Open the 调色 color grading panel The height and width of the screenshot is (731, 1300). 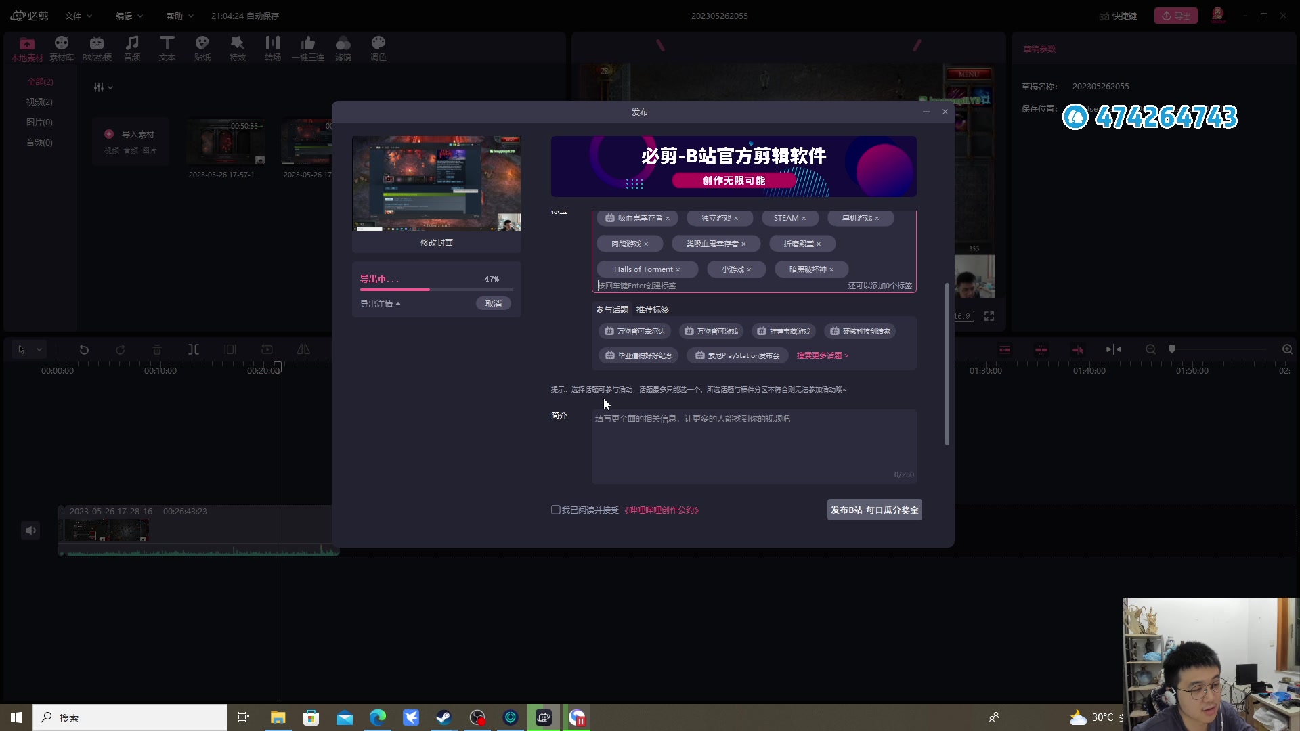378,49
